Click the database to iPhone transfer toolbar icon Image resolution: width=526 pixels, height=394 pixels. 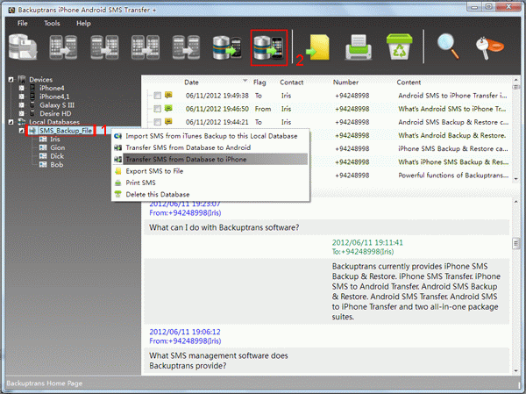[268, 47]
